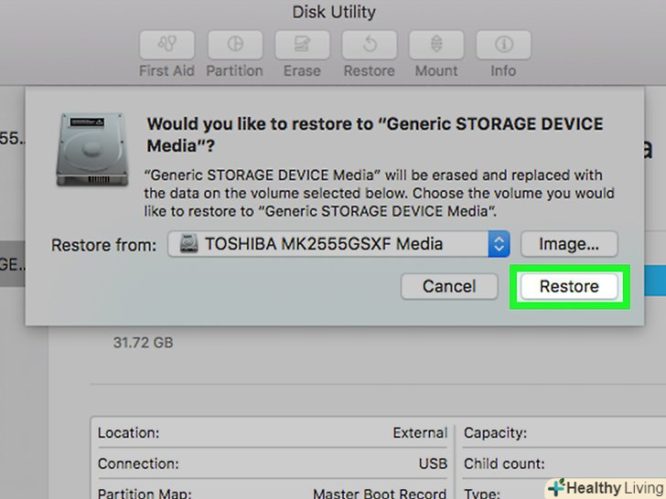Open the Restore from volume dropdown

pos(338,244)
